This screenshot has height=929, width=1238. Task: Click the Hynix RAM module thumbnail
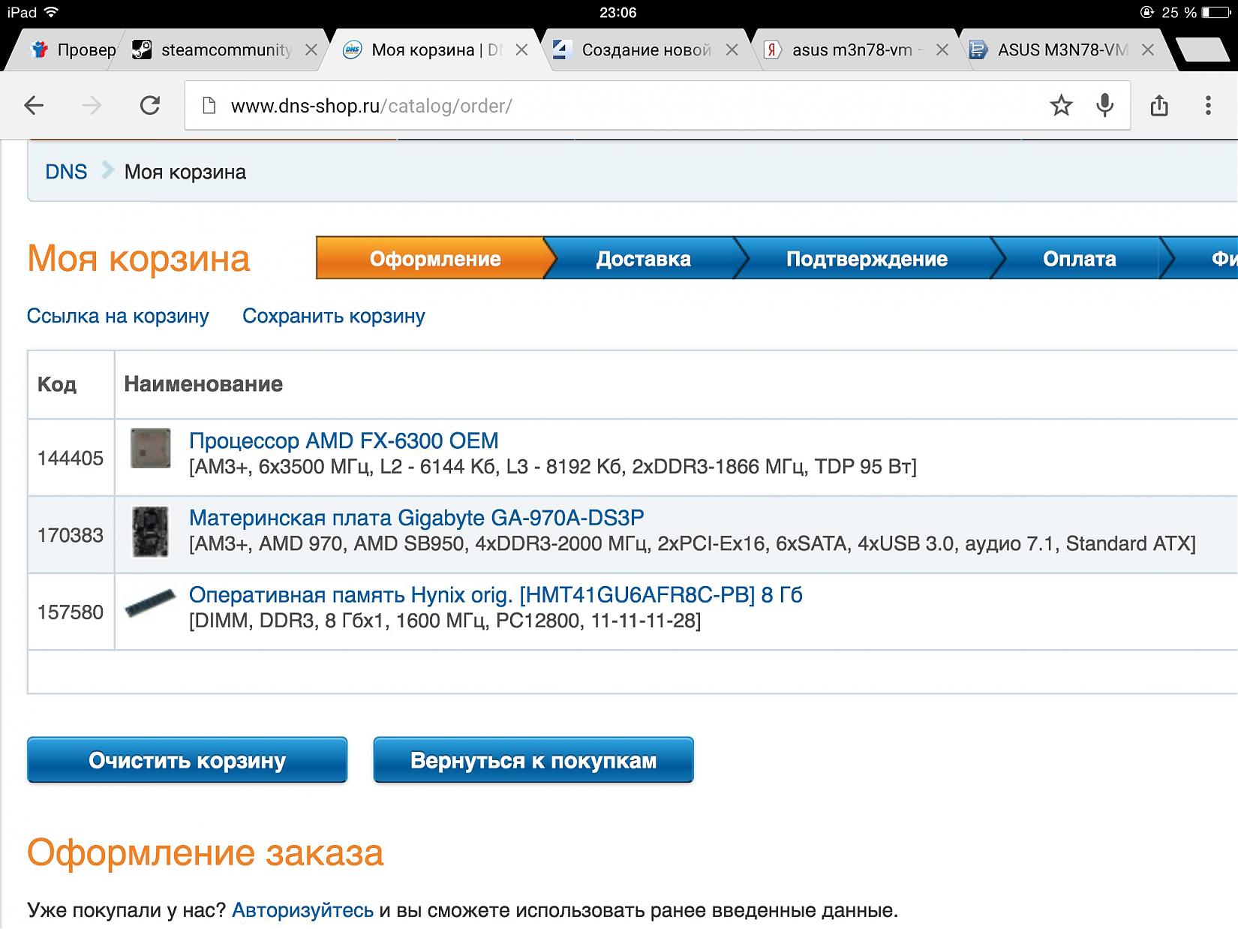[150, 603]
